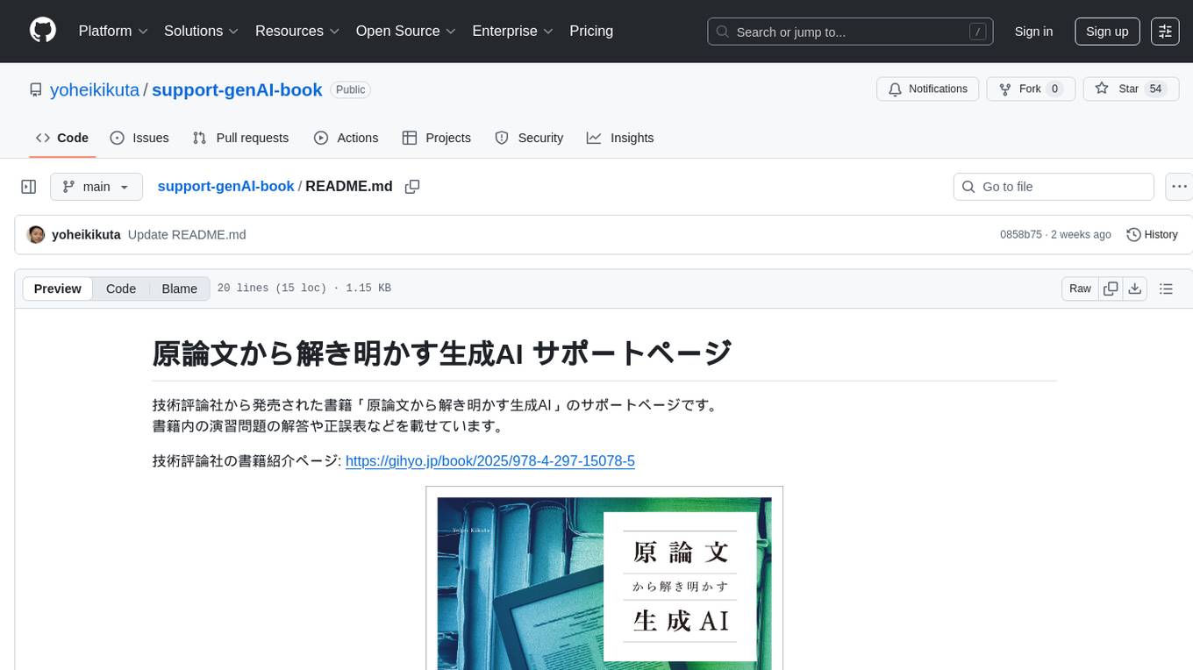
Task: Click the Sign up button
Action: [x=1107, y=32]
